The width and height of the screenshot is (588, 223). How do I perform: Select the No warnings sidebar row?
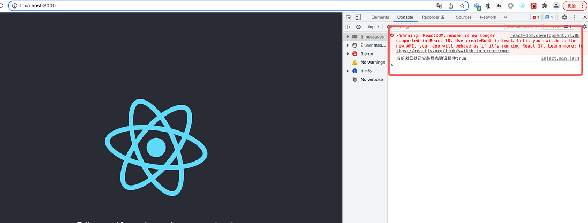point(365,62)
